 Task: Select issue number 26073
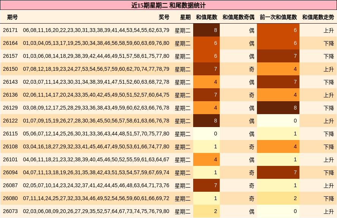10,211
